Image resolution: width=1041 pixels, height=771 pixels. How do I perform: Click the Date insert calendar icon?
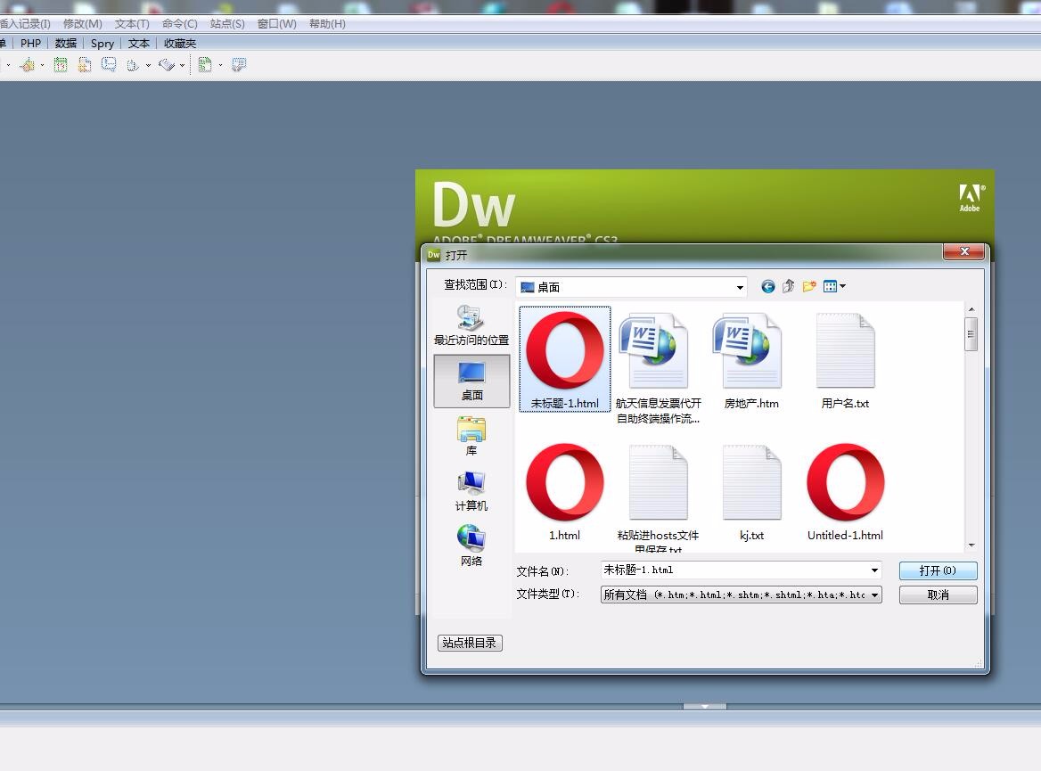(x=61, y=64)
